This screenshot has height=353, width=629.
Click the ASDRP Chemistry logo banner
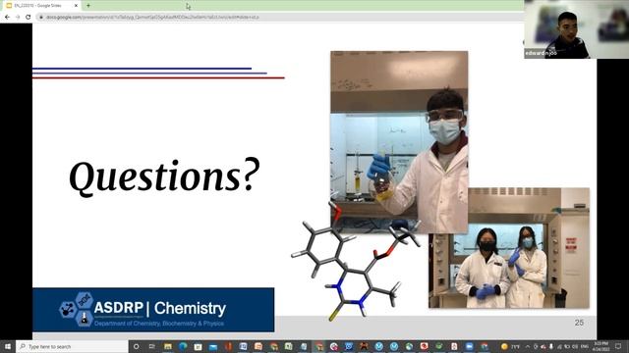153,310
